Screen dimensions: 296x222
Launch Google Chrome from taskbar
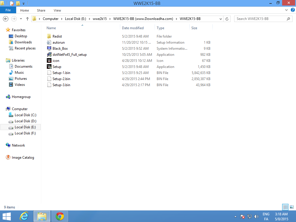pos(60,216)
